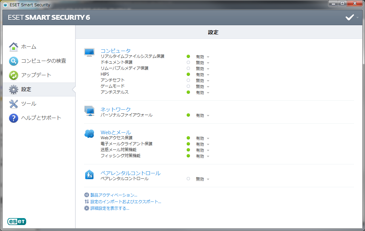The height and width of the screenshot is (231, 365).
Task: Open 無効 dropdown for リムーバブルメディア保護
Action: (203, 69)
